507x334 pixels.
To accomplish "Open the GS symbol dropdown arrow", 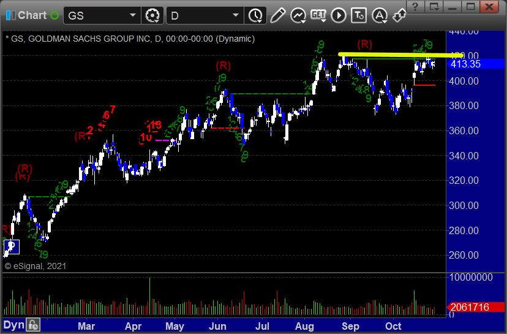I will point(133,15).
